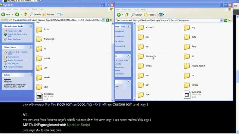The width and height of the screenshot is (239, 134).
Task: Click Back button in system window
Action: (x=6, y=15)
